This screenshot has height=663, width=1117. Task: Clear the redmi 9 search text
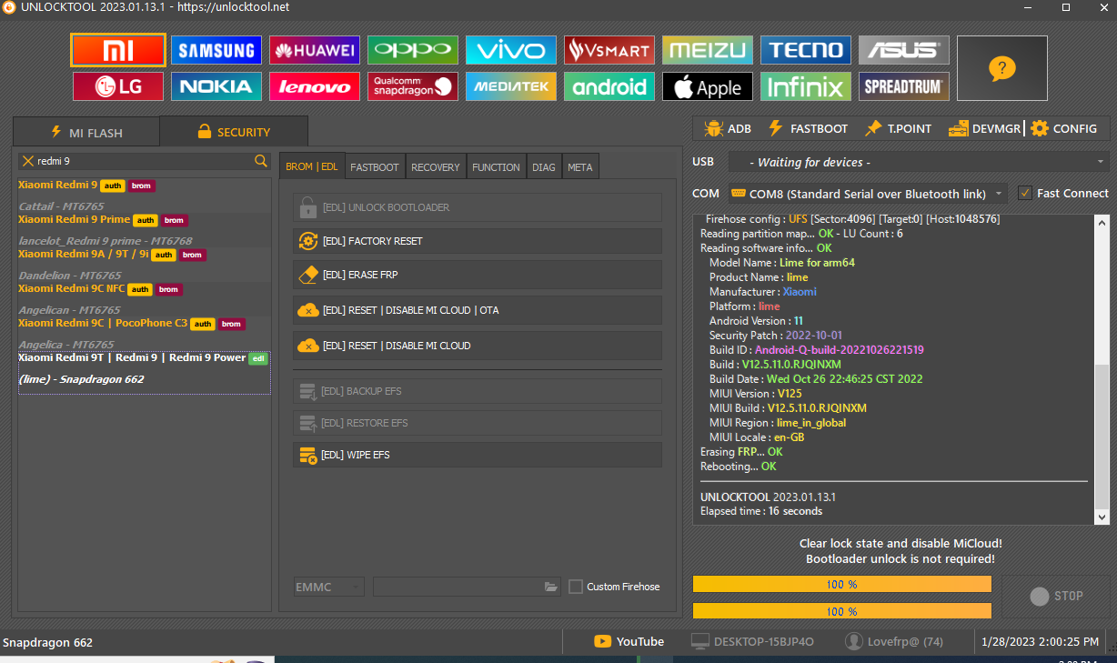(x=27, y=161)
